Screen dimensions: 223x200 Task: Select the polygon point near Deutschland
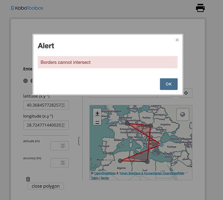(127, 123)
